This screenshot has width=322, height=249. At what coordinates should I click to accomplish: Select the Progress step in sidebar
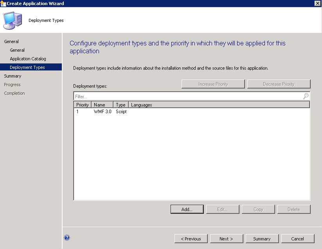pos(12,85)
